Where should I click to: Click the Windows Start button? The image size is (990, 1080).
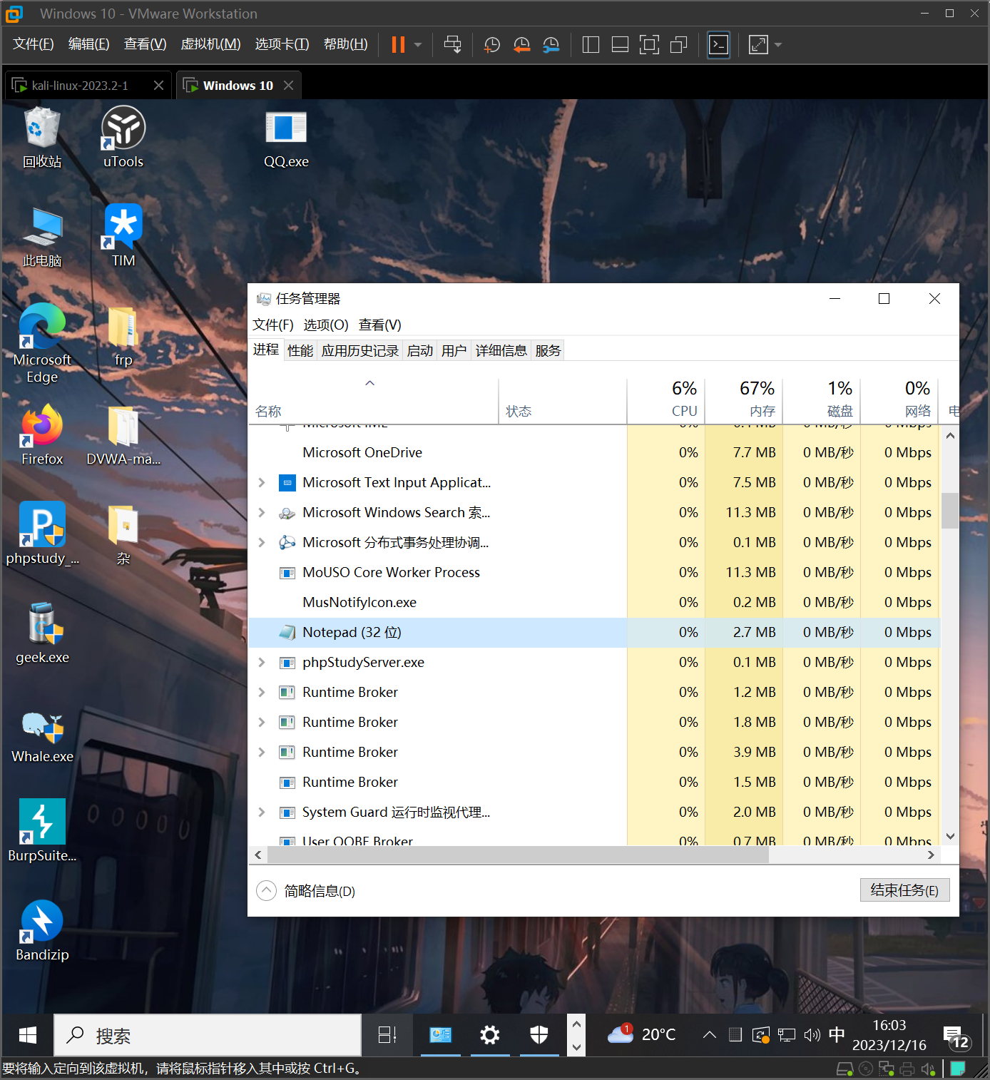tap(28, 1035)
